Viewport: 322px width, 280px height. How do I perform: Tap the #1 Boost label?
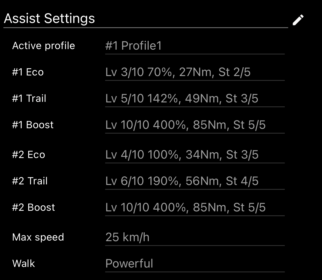(33, 125)
